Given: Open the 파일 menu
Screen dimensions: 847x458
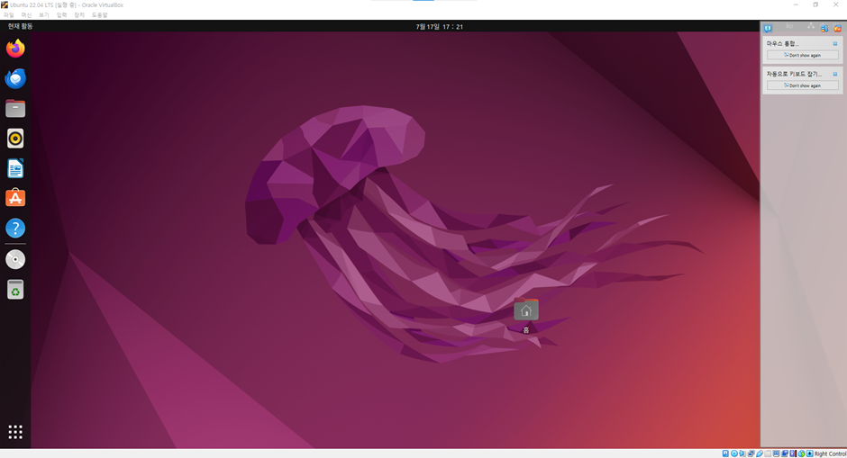Looking at the screenshot, I should [x=8, y=15].
